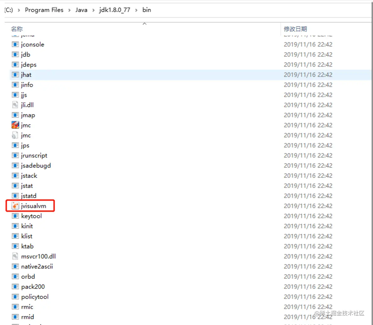Click the colorful jmc Mission Control icon
373x325 pixels.
(x=15, y=125)
